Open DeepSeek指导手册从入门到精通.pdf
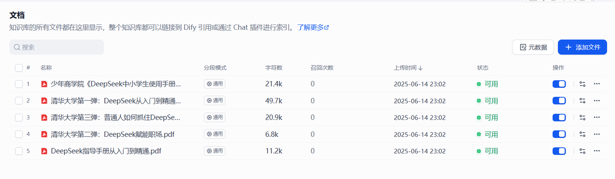This screenshot has height=179, width=615. (106, 151)
